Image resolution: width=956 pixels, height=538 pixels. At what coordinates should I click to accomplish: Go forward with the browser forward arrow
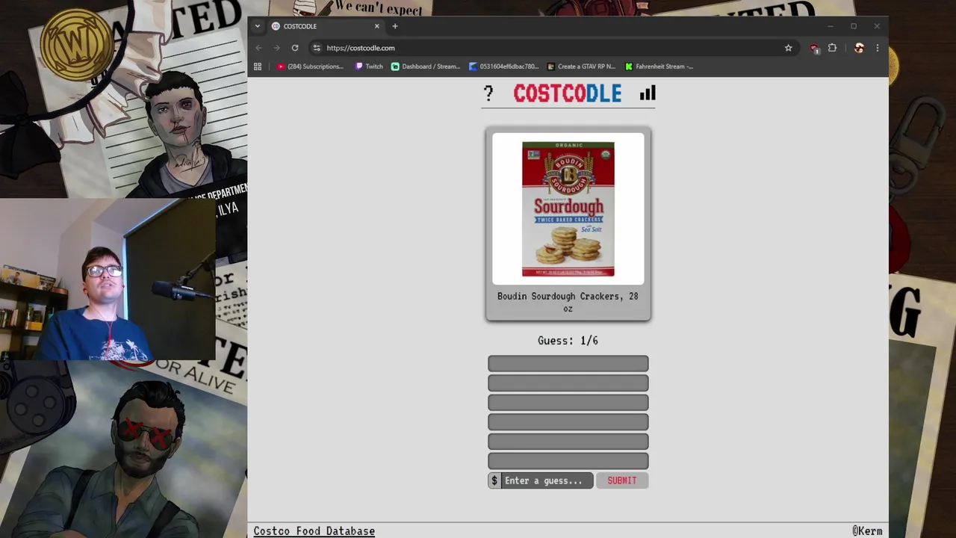276,48
